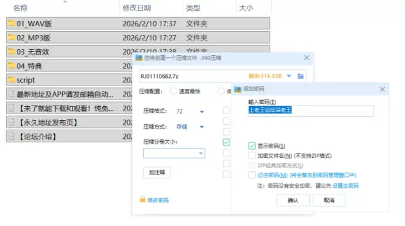Select the 02_MP3版 folder name
Image resolution: width=405 pixels, height=226 pixels.
tap(34, 38)
